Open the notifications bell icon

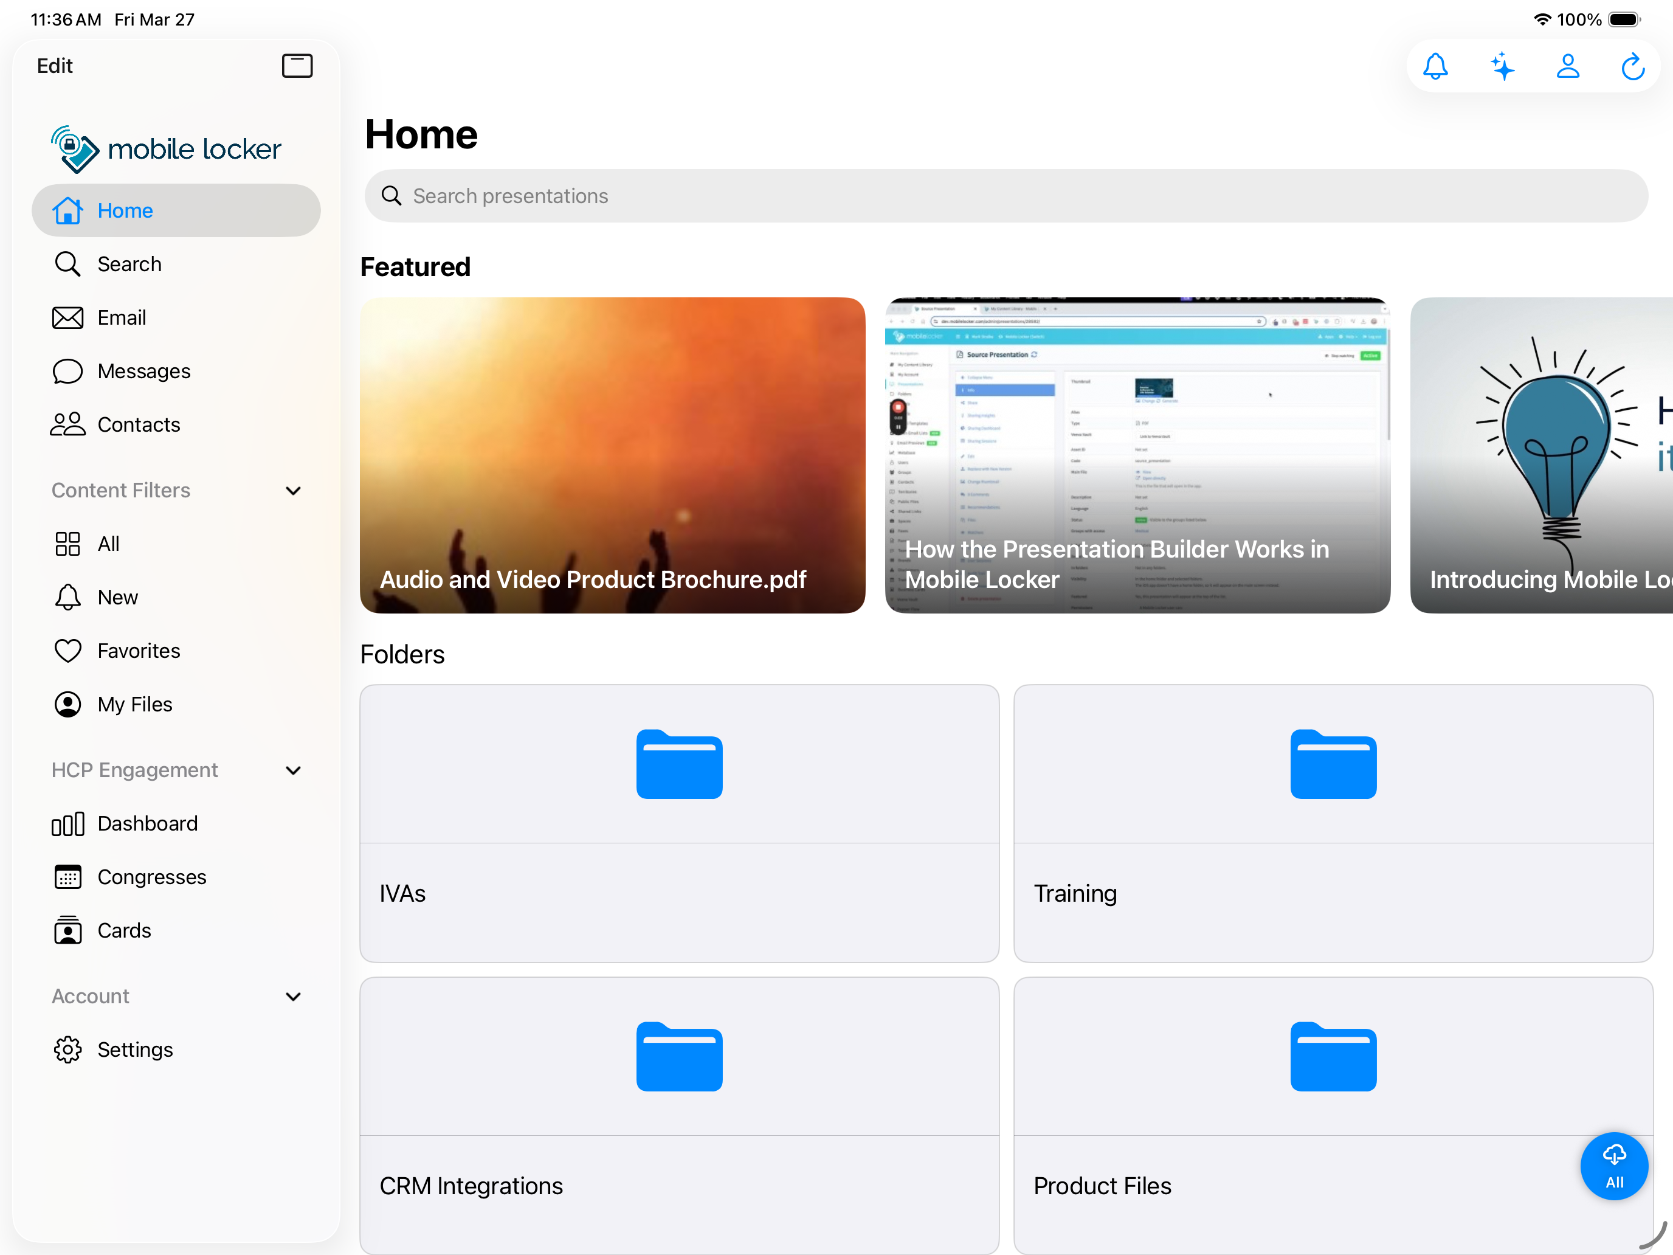[1435, 66]
